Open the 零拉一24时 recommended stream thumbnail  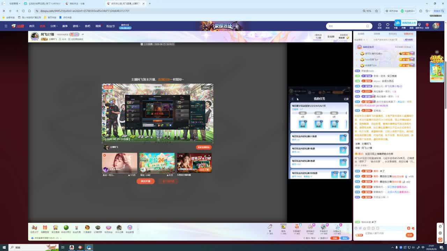click(x=157, y=163)
